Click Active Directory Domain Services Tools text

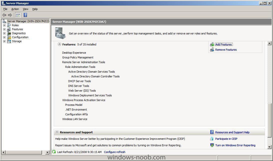[x=92, y=72]
